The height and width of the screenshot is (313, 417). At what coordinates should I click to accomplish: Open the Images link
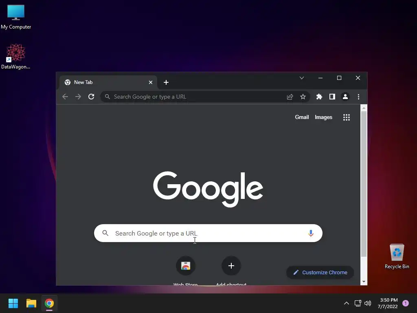323,117
